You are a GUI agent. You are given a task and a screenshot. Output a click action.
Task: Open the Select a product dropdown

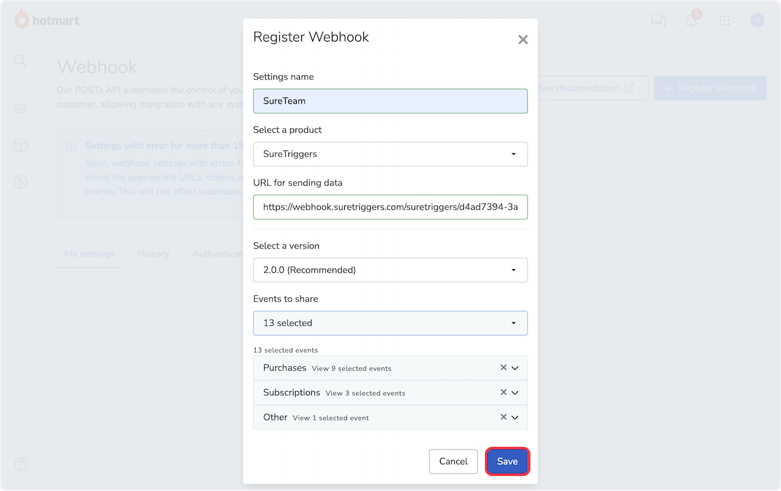390,154
